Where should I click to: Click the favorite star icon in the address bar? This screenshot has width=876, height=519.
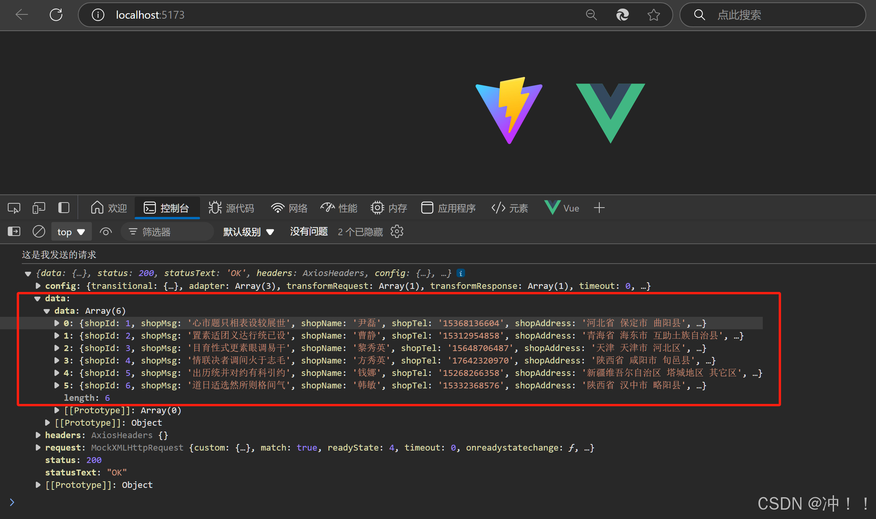coord(654,15)
